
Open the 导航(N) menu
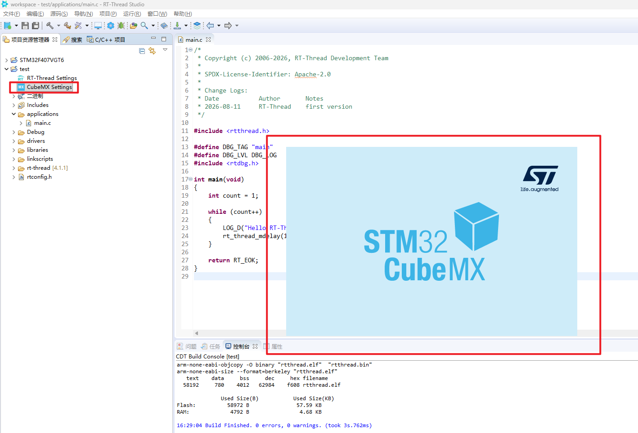(83, 14)
